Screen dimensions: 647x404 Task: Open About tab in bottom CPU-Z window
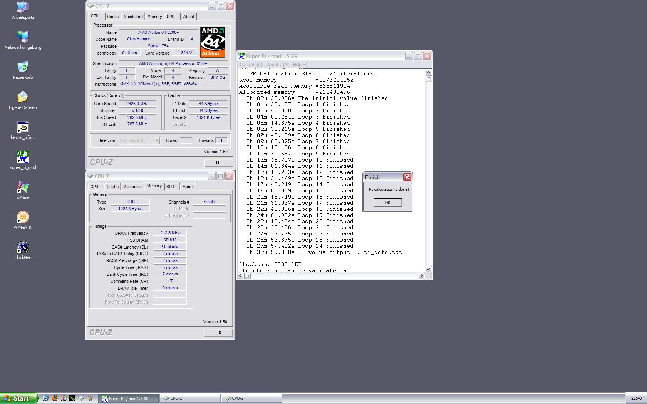coord(188,187)
